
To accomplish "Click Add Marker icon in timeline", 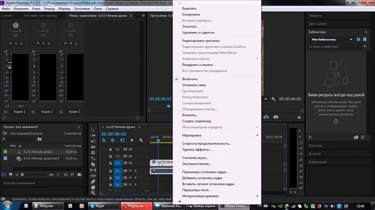I will point(132,141).
